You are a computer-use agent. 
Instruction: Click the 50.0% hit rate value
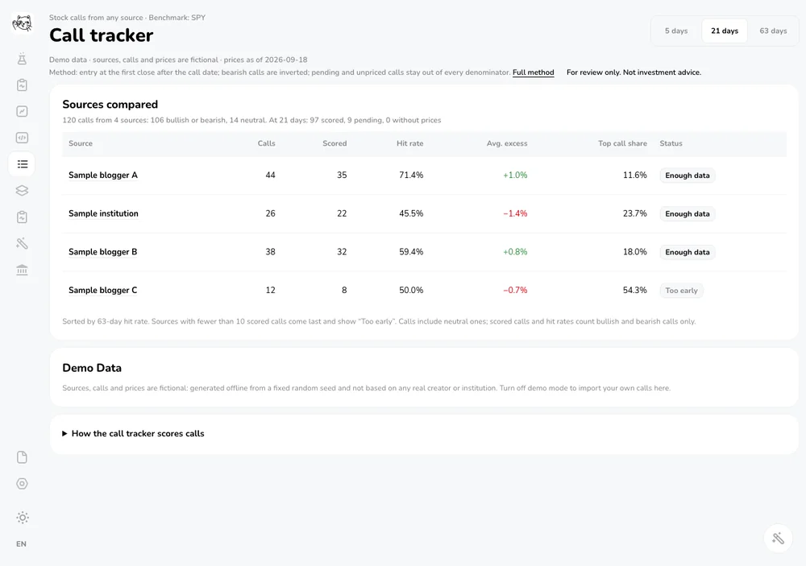(x=411, y=290)
